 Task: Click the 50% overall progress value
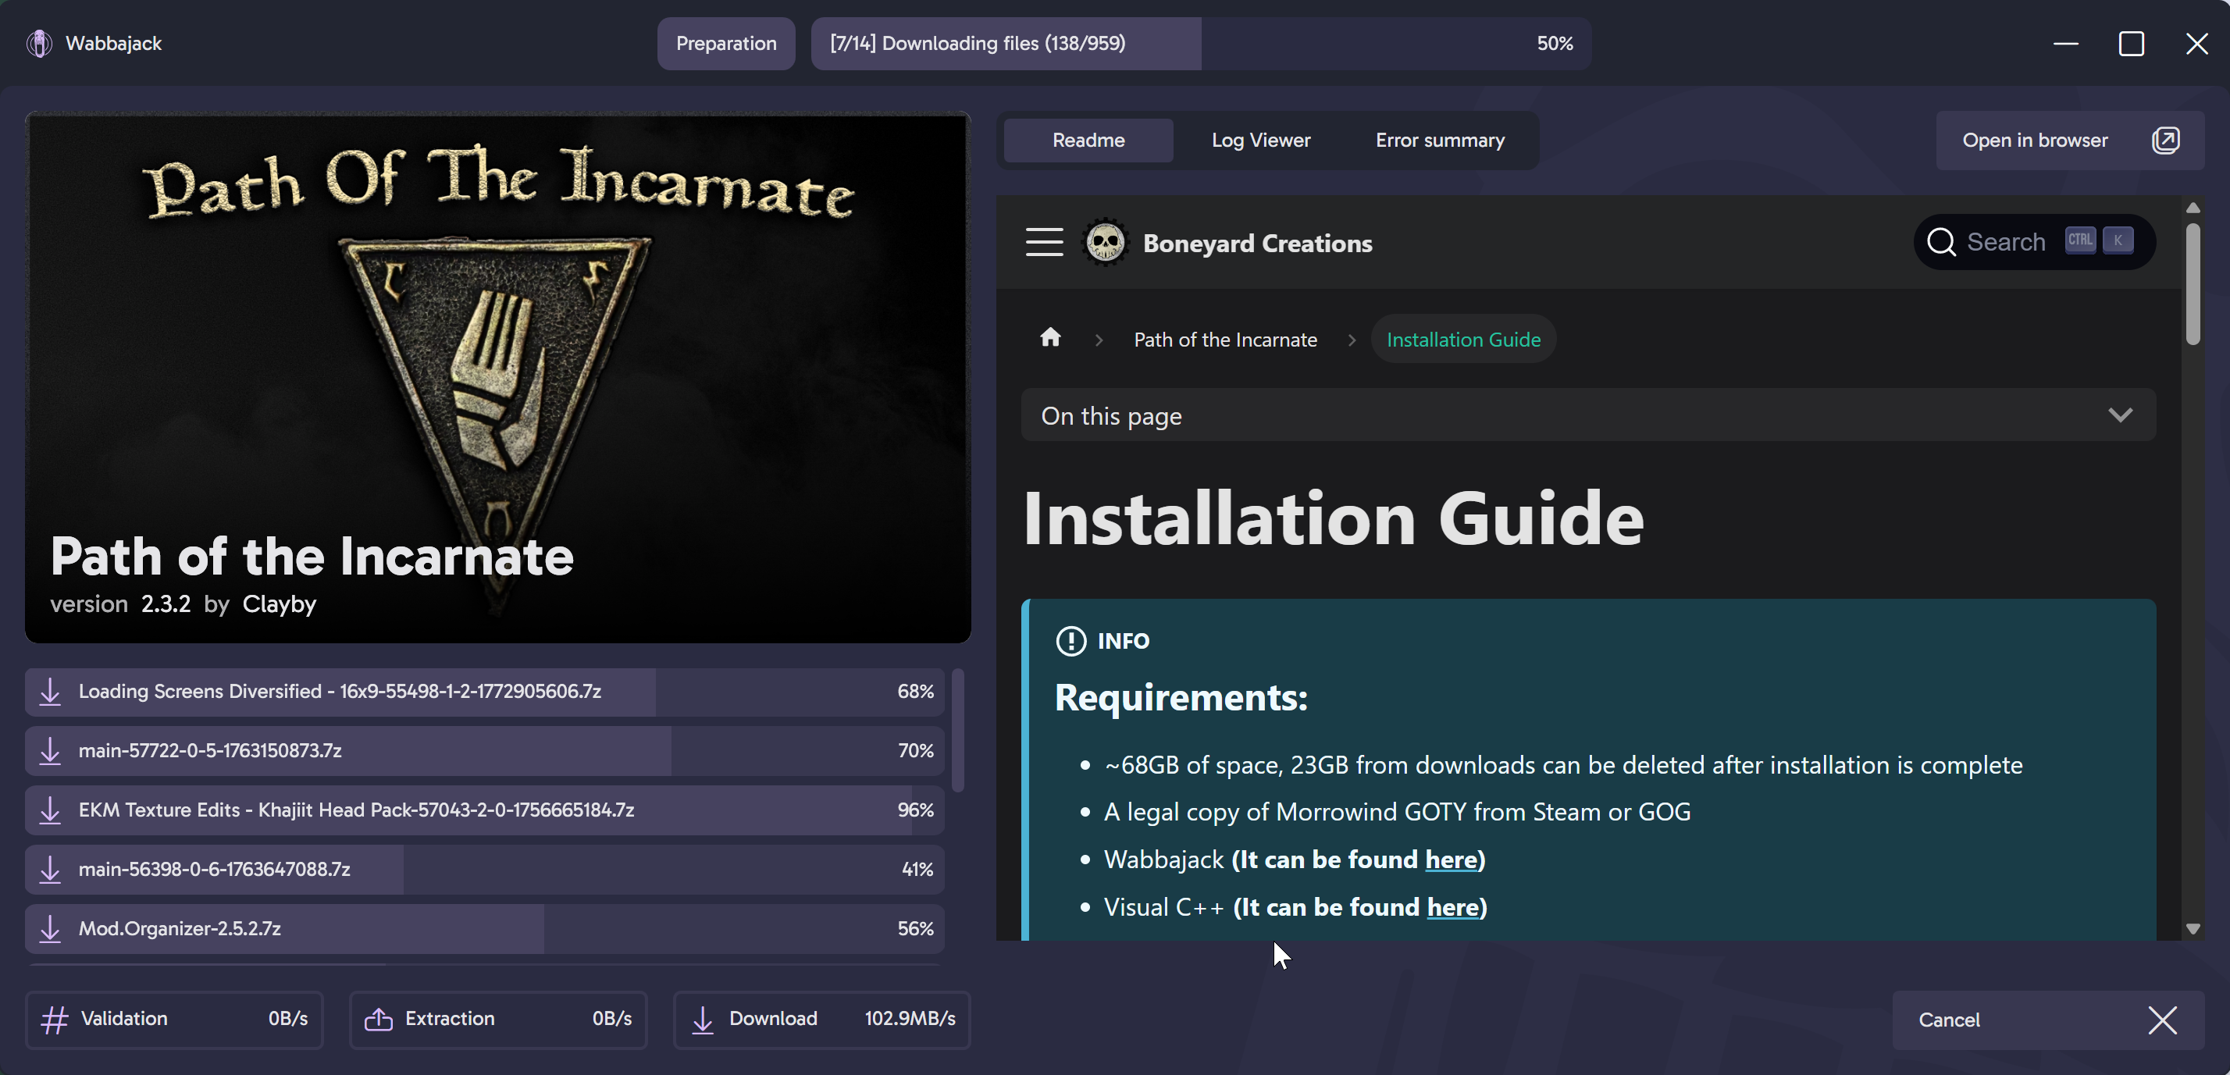1555,43
